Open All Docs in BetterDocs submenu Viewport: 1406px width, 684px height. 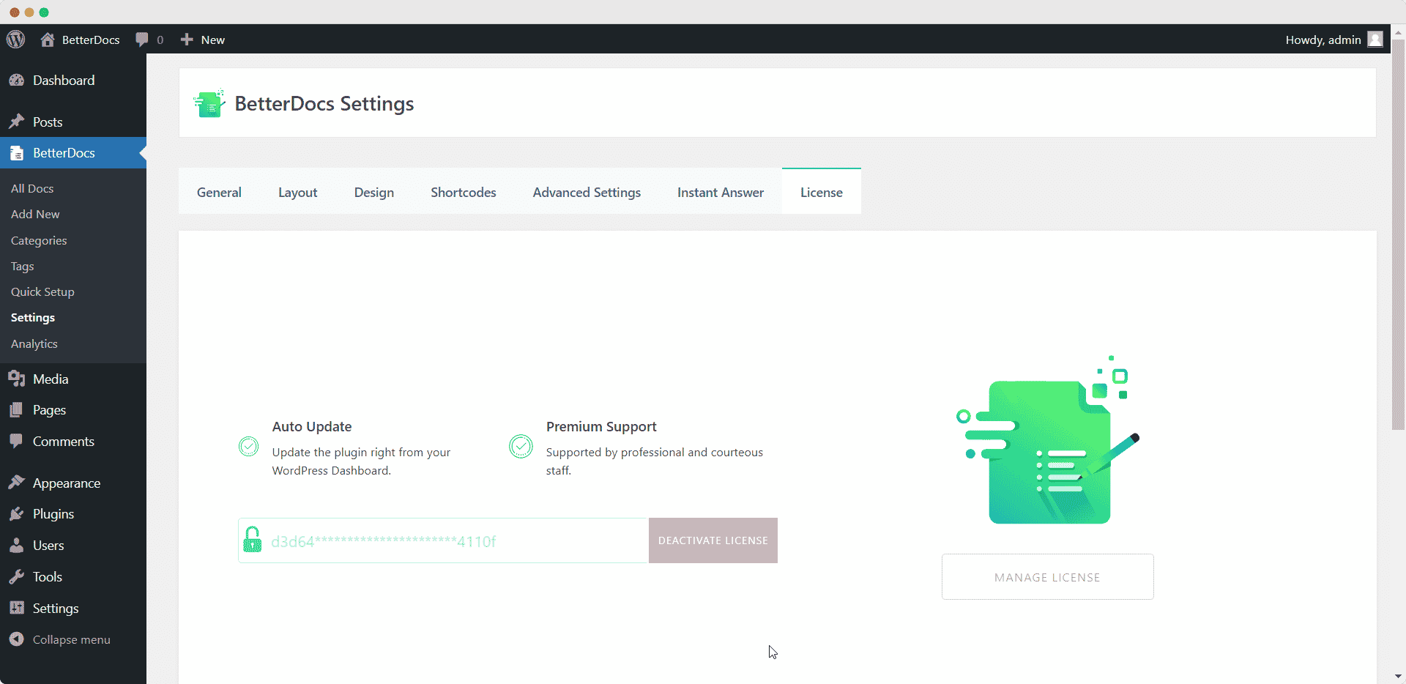click(x=32, y=188)
